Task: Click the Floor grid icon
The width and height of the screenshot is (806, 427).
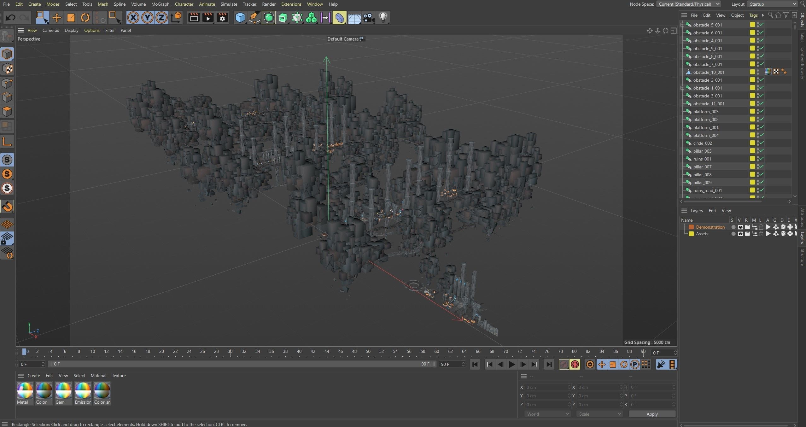Action: [x=354, y=18]
